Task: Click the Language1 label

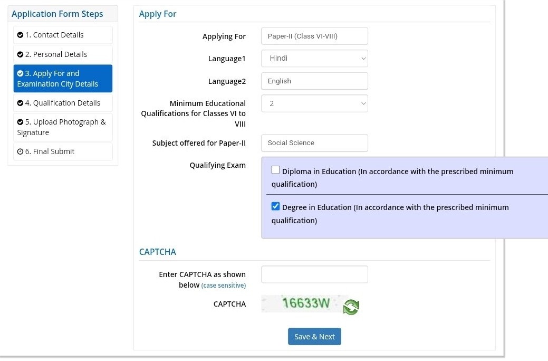Action: (x=227, y=59)
